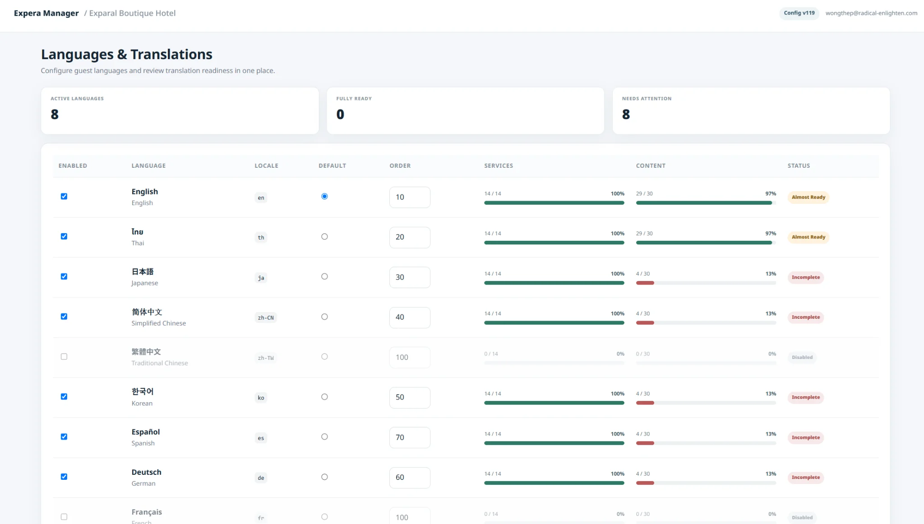Edit the Simplified Chinese order field
The width and height of the screenshot is (924, 524).
pyautogui.click(x=410, y=317)
